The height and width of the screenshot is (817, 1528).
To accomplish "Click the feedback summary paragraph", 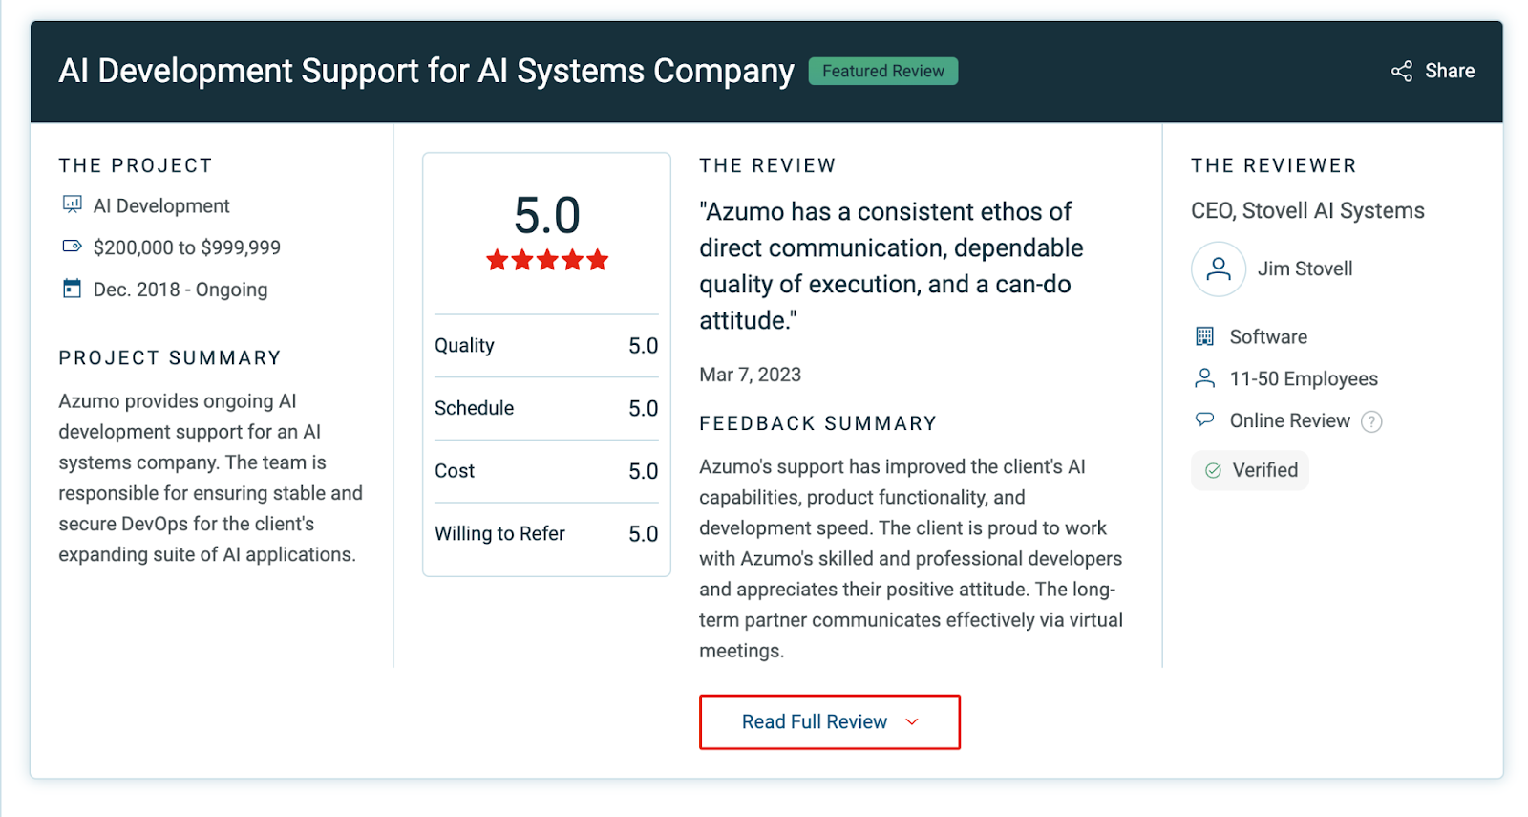I will click(x=912, y=559).
